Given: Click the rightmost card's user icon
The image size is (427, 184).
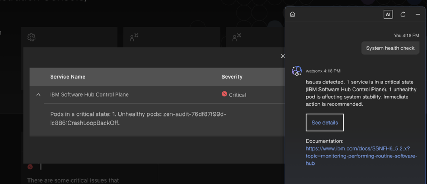Looking at the screenshot, I should 236,37.
